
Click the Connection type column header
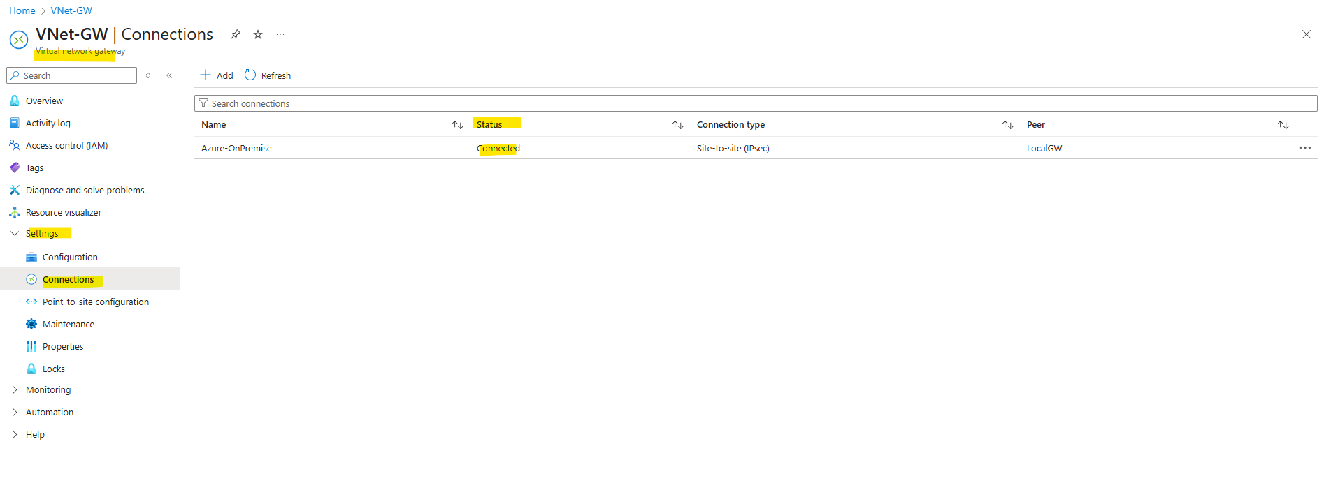[731, 125]
